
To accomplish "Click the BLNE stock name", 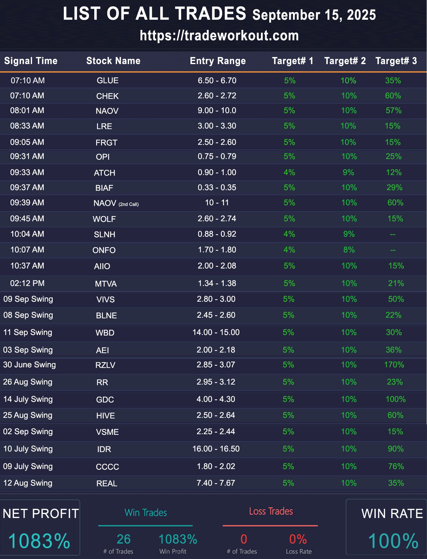I will (106, 316).
